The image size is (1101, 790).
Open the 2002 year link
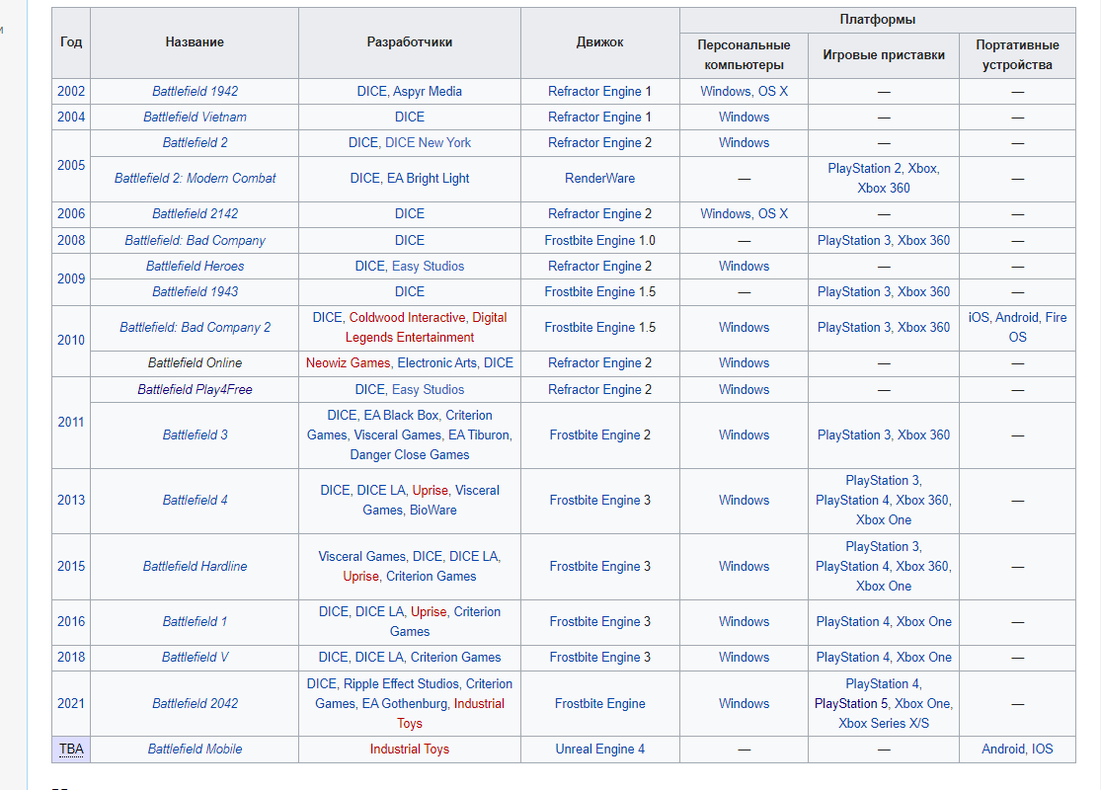click(71, 91)
